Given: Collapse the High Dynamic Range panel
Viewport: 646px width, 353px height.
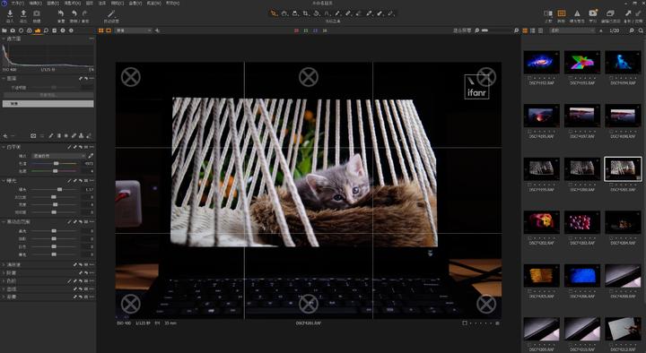Looking at the screenshot, I should point(4,222).
